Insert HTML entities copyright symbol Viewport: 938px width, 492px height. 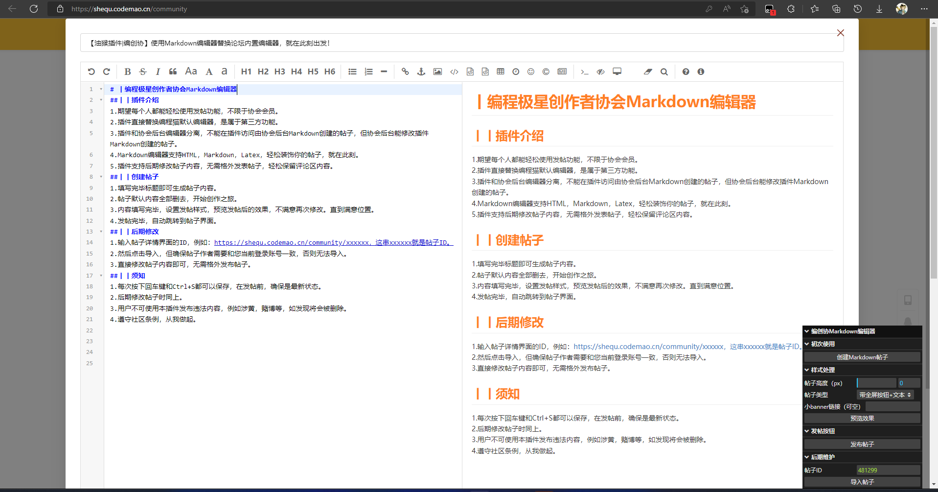point(546,71)
